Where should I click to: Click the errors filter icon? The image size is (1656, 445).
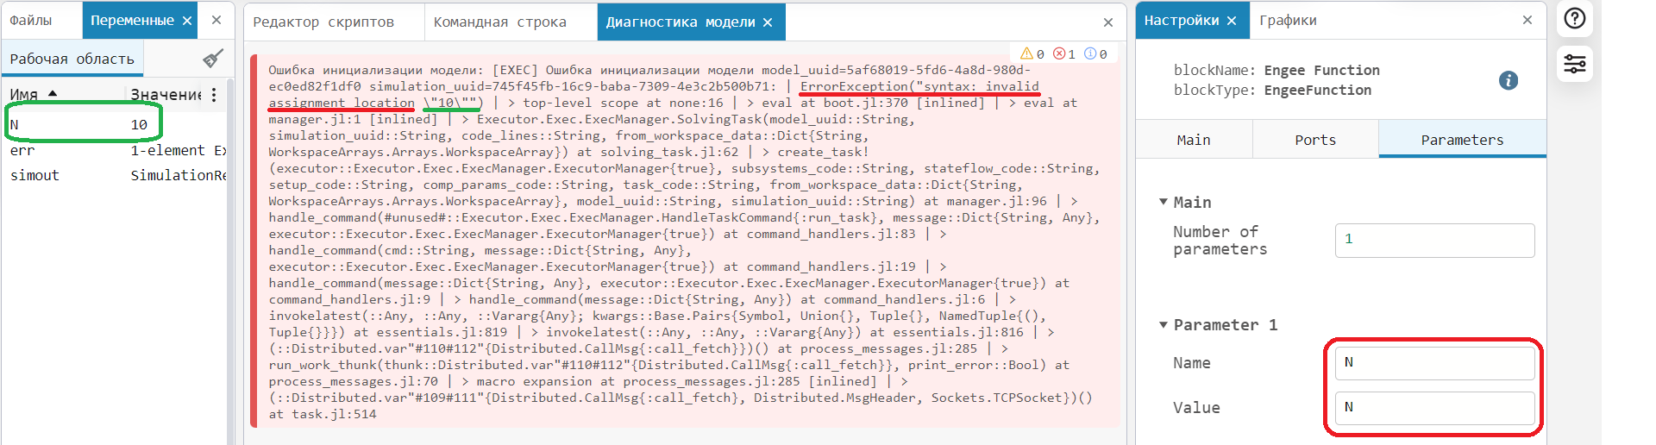pyautogui.click(x=1059, y=53)
